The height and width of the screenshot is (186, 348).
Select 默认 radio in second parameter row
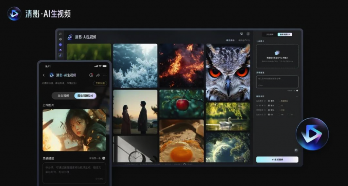click(x=269, y=105)
